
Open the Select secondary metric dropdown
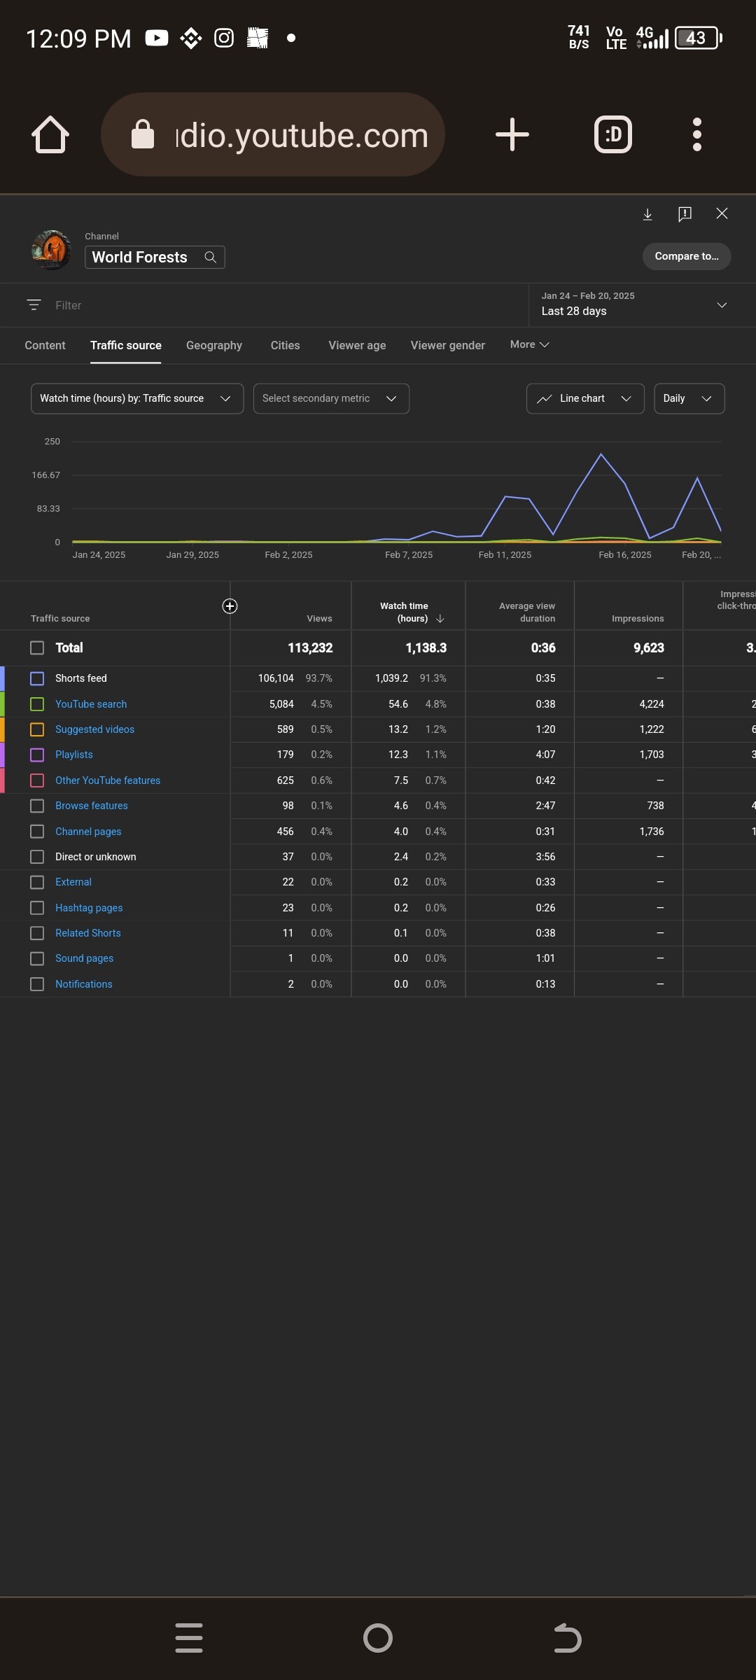click(330, 398)
